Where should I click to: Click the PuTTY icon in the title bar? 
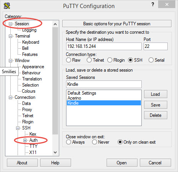click(7, 6)
